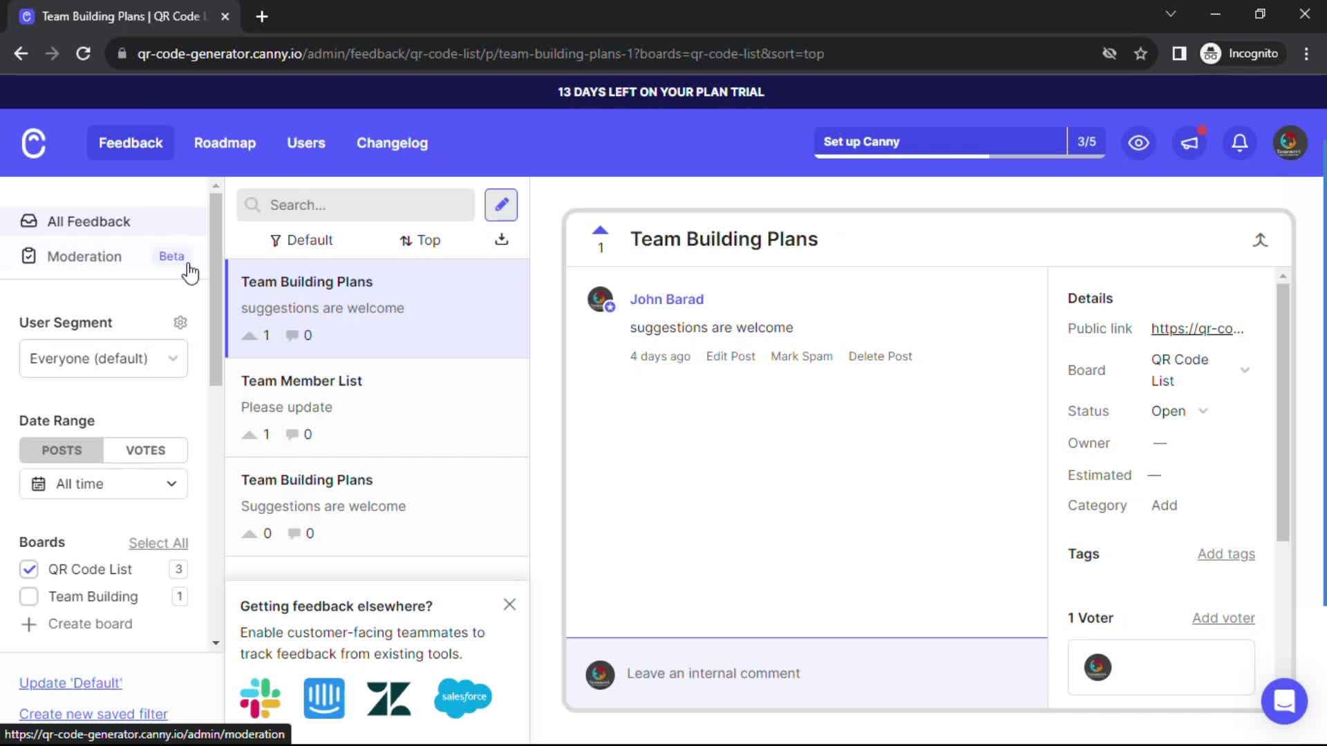The height and width of the screenshot is (746, 1327).
Task: Click the Delete Post link
Action: pyautogui.click(x=880, y=356)
